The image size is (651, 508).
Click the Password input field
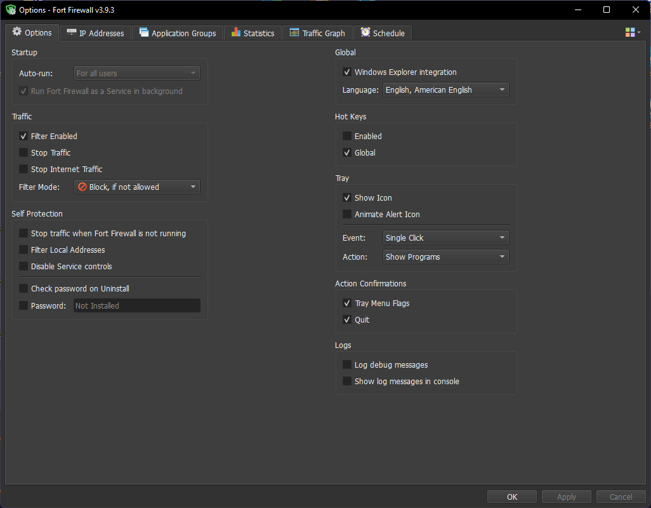coord(137,305)
